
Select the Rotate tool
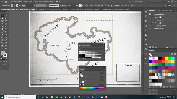[x=6, y=29]
